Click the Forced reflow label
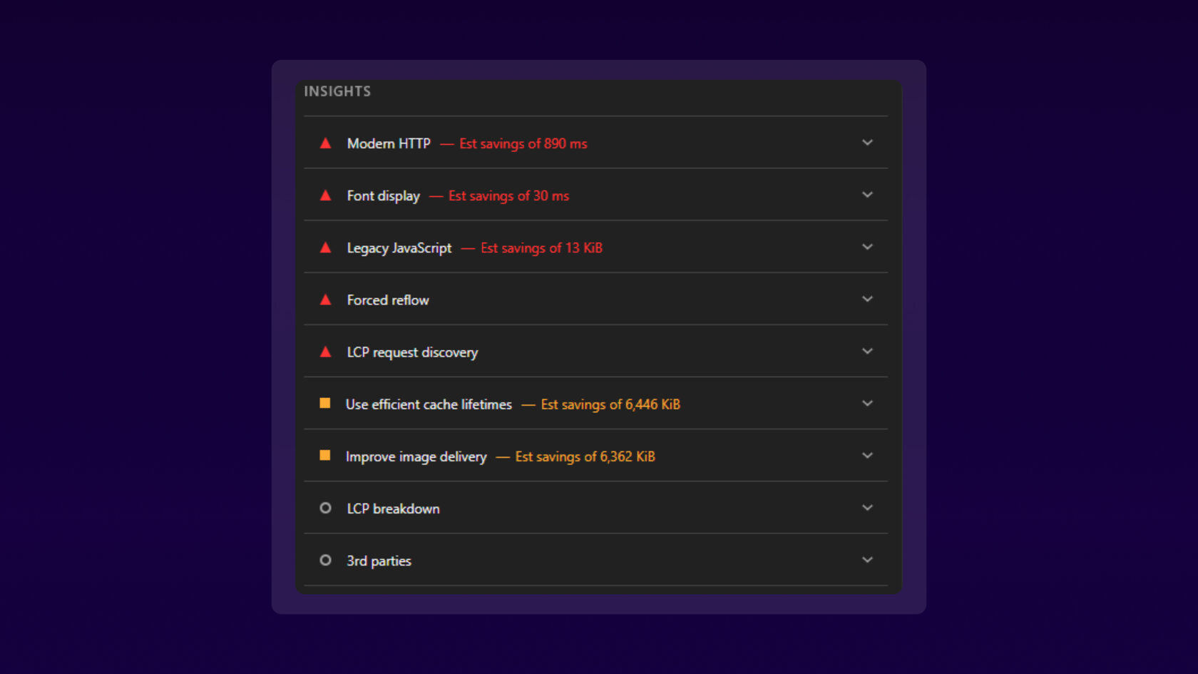Viewport: 1198px width, 674px height. [x=388, y=300]
